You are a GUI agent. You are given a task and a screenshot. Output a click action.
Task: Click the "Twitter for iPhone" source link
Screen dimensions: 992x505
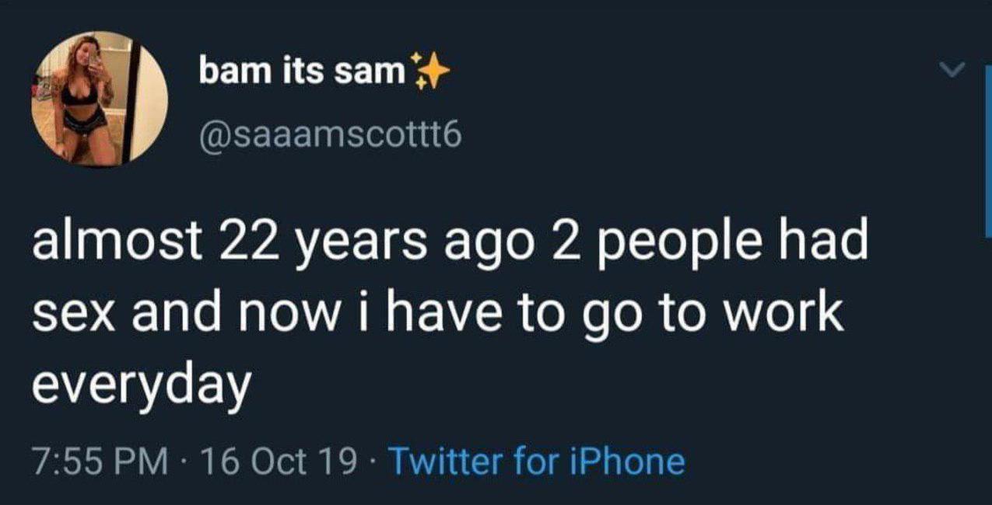(536, 461)
